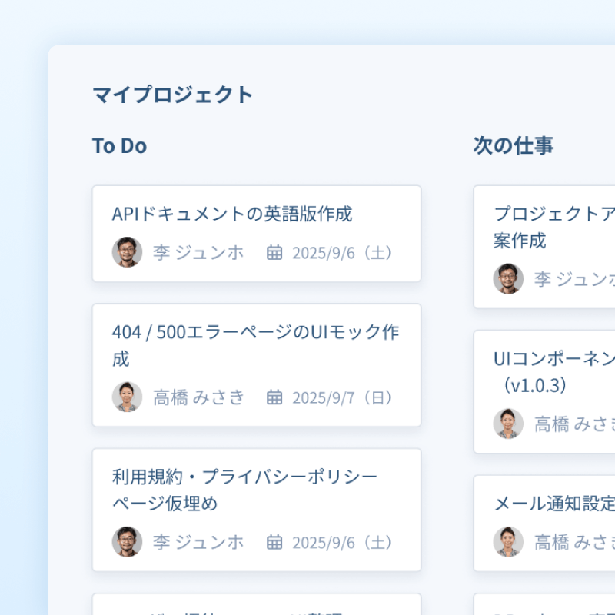The image size is (615, 615).
Task: Click calendar icon on 利用規約・プライバシーポリシー card
Action: coord(274,542)
